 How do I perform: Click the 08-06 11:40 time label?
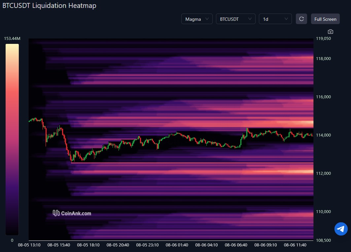(x=295, y=245)
